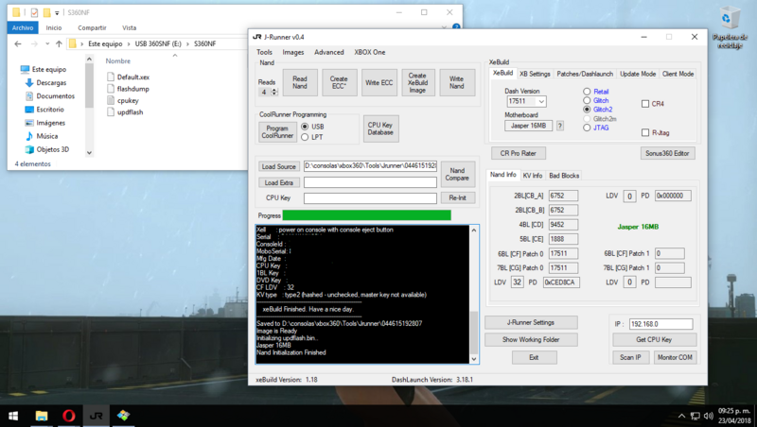The height and width of the screenshot is (427, 757).
Task: Open the CPU Key Database
Action: click(x=380, y=128)
